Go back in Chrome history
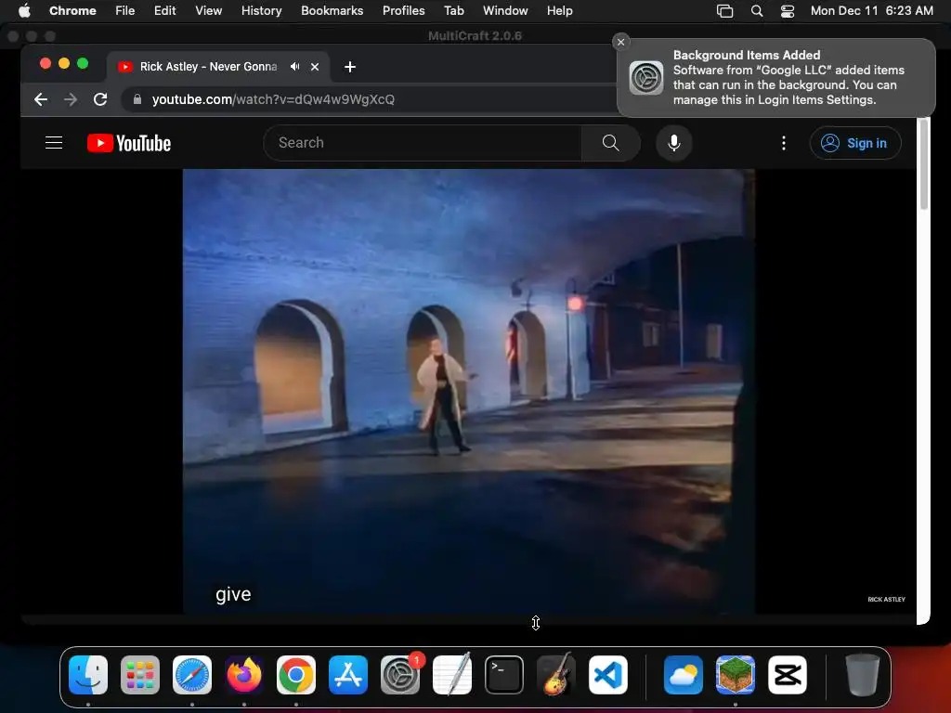Screen dimensions: 951x713 point(41,99)
